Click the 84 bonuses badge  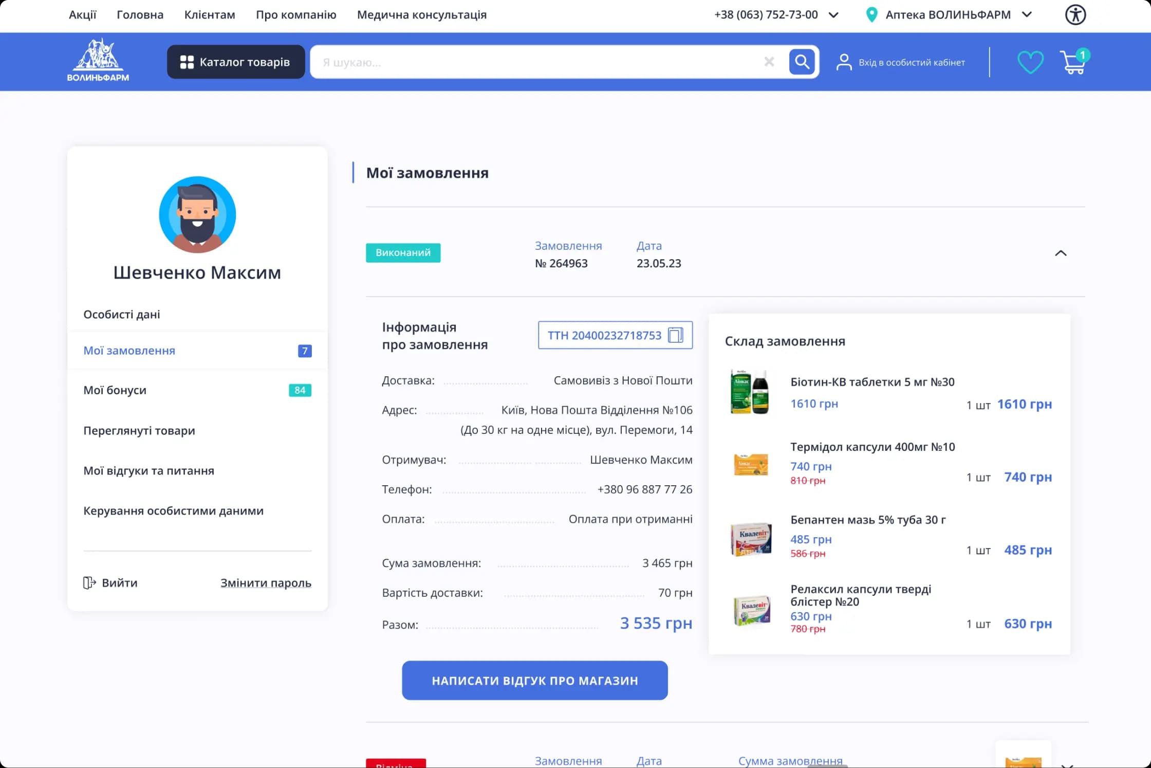click(300, 390)
